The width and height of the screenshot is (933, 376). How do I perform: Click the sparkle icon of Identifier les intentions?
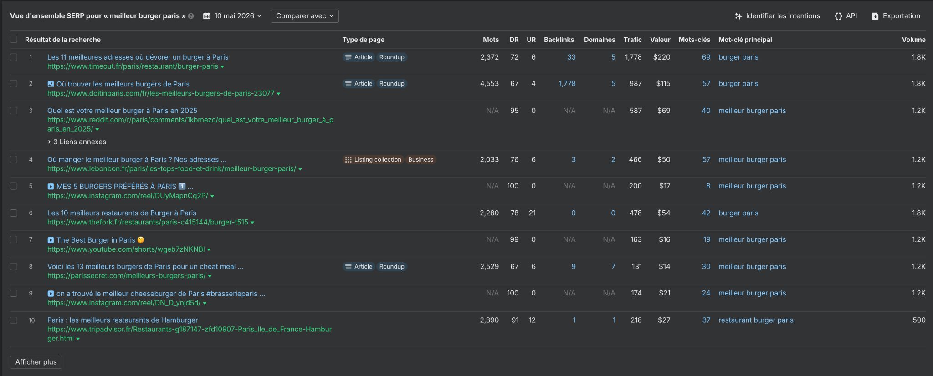coord(738,16)
